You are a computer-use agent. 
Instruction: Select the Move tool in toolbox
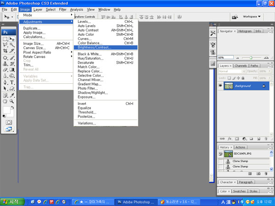point(12,39)
